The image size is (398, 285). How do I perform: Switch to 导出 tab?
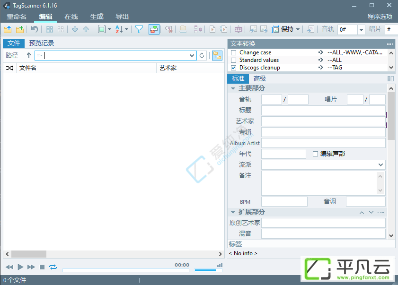click(123, 17)
